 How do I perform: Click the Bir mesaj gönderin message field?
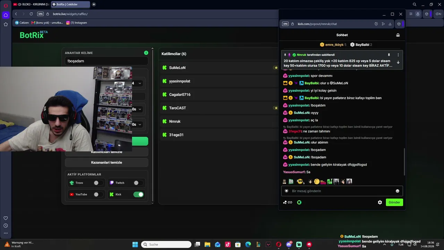[x=342, y=191]
